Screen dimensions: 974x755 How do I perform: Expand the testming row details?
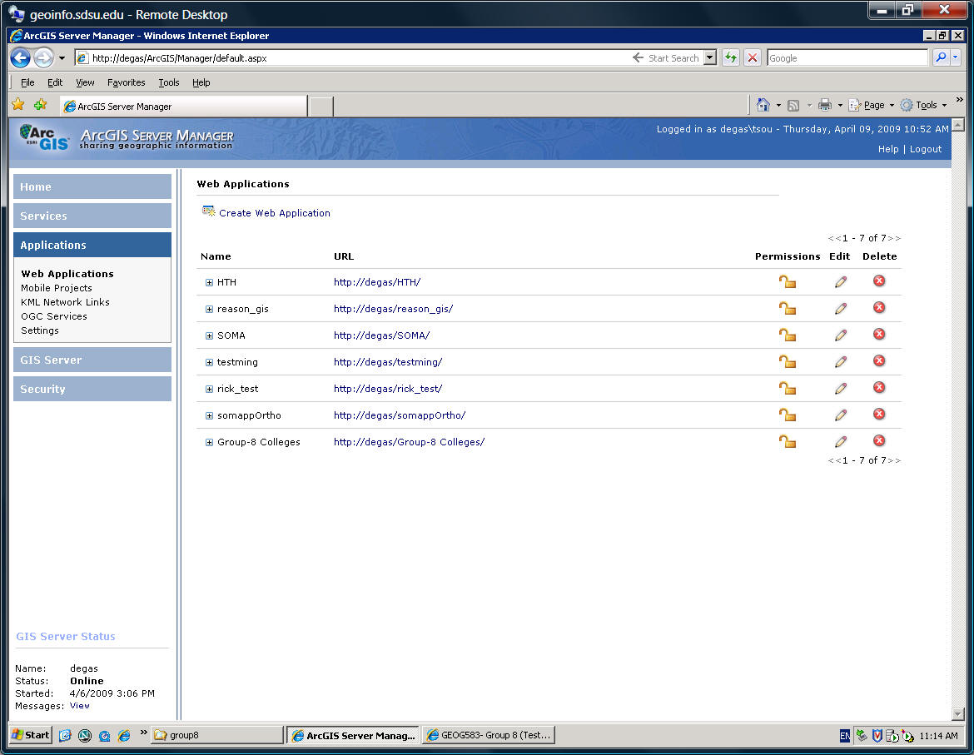click(x=209, y=363)
